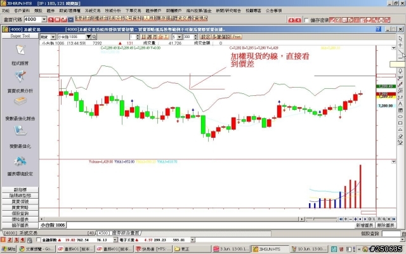Click the red left-arrow navigation icon
Screen dimensions: 406x254
click(291, 20)
